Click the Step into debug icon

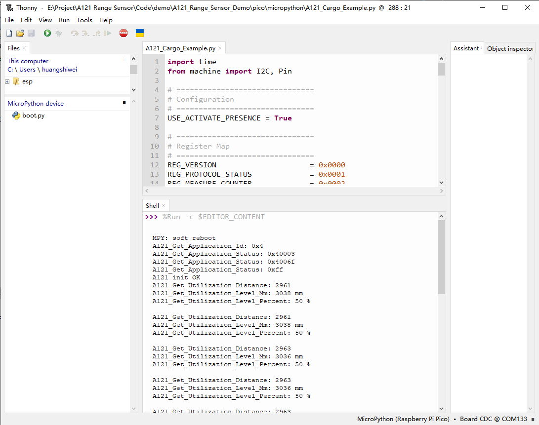(x=85, y=34)
